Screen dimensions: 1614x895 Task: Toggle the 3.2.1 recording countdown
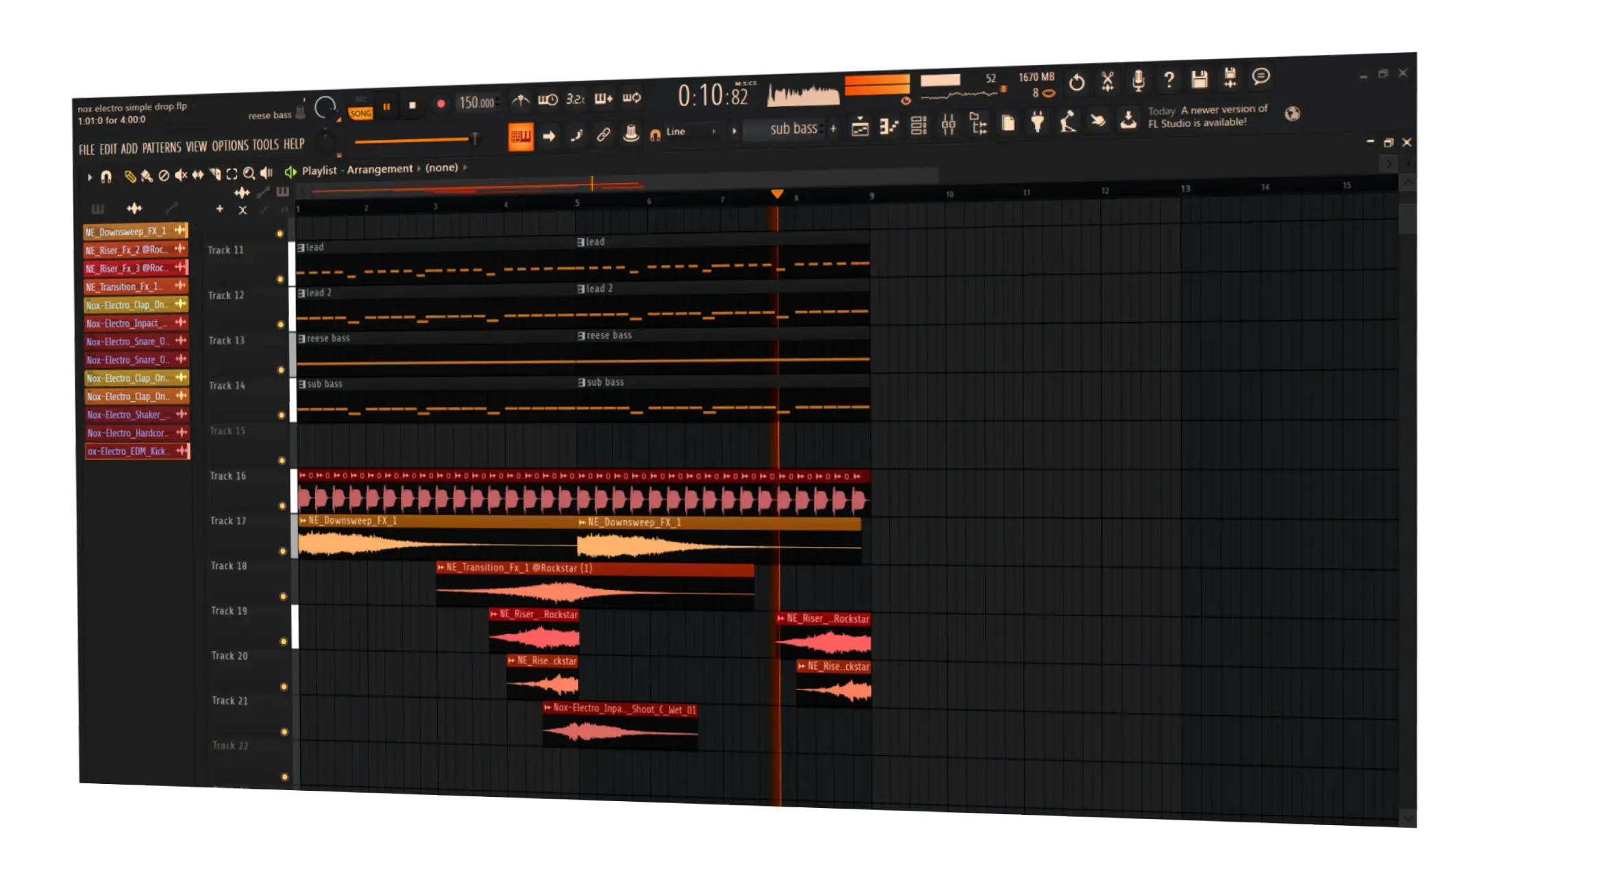pyautogui.click(x=575, y=99)
